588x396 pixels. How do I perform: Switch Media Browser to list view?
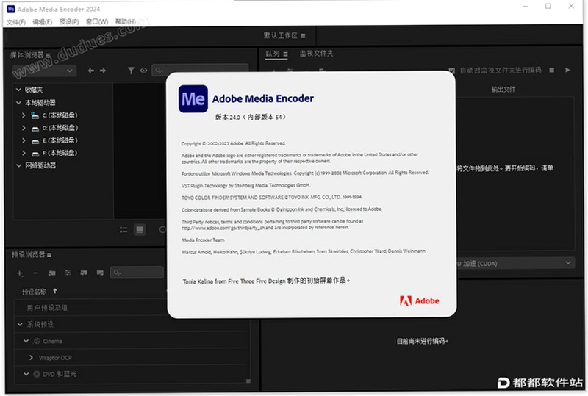[123, 230]
